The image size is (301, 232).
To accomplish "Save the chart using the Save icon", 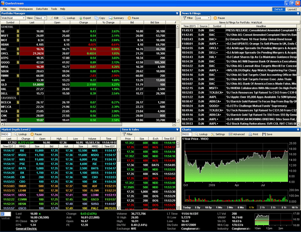I will tap(267, 135).
